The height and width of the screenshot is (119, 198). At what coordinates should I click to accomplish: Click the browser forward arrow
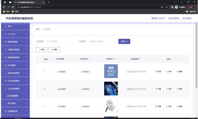[x=9, y=7]
